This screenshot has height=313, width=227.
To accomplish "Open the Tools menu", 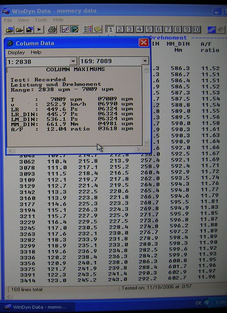I will [41, 20].
